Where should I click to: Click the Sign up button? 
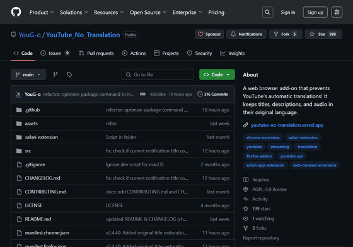(315, 12)
